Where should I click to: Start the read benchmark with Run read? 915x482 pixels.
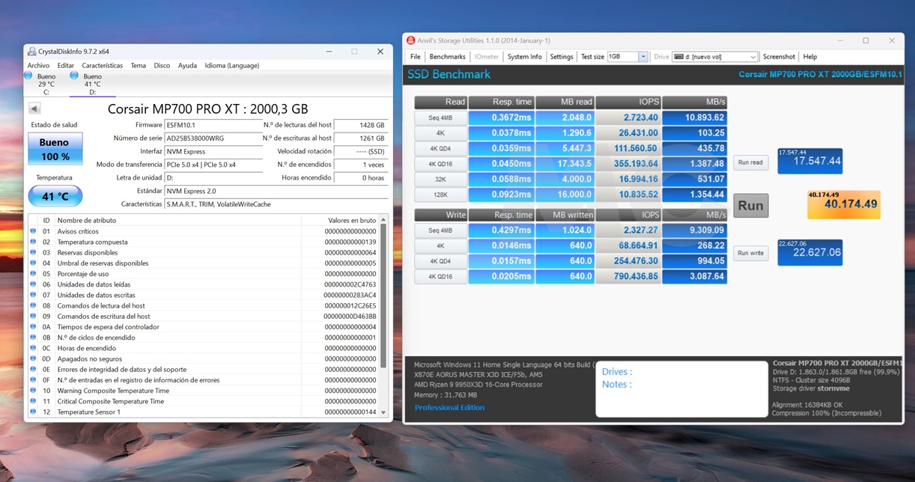pos(750,162)
